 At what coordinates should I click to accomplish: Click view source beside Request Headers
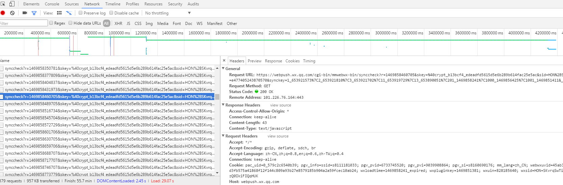coord(278,136)
